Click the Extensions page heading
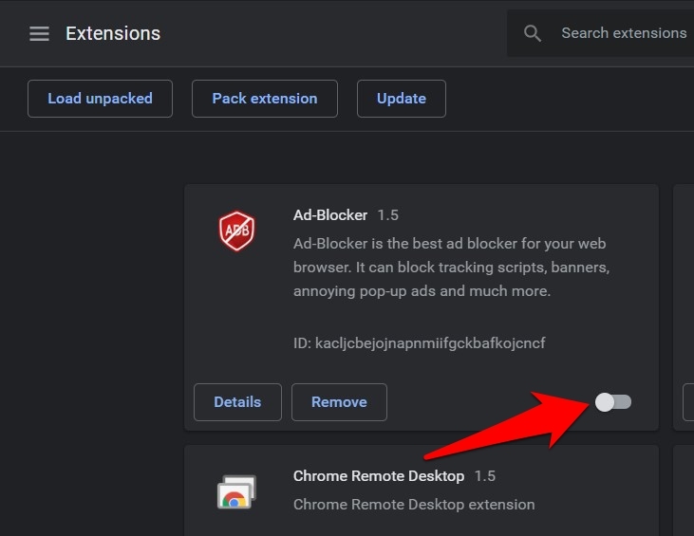Viewport: 694px width, 536px height. point(113,34)
